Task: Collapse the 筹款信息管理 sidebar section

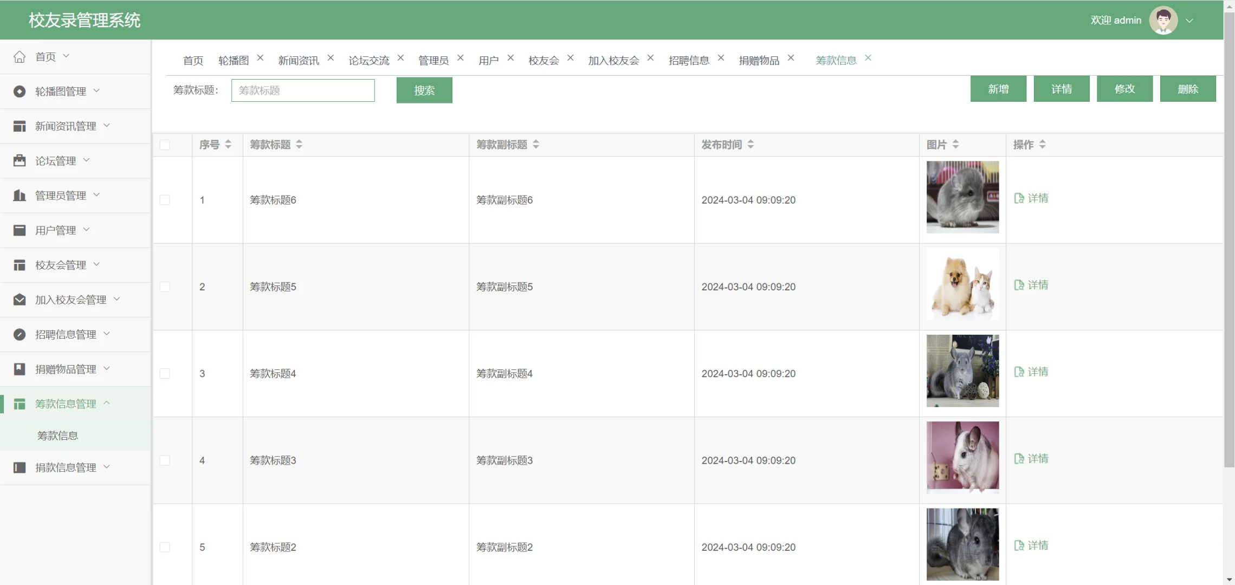Action: click(106, 403)
